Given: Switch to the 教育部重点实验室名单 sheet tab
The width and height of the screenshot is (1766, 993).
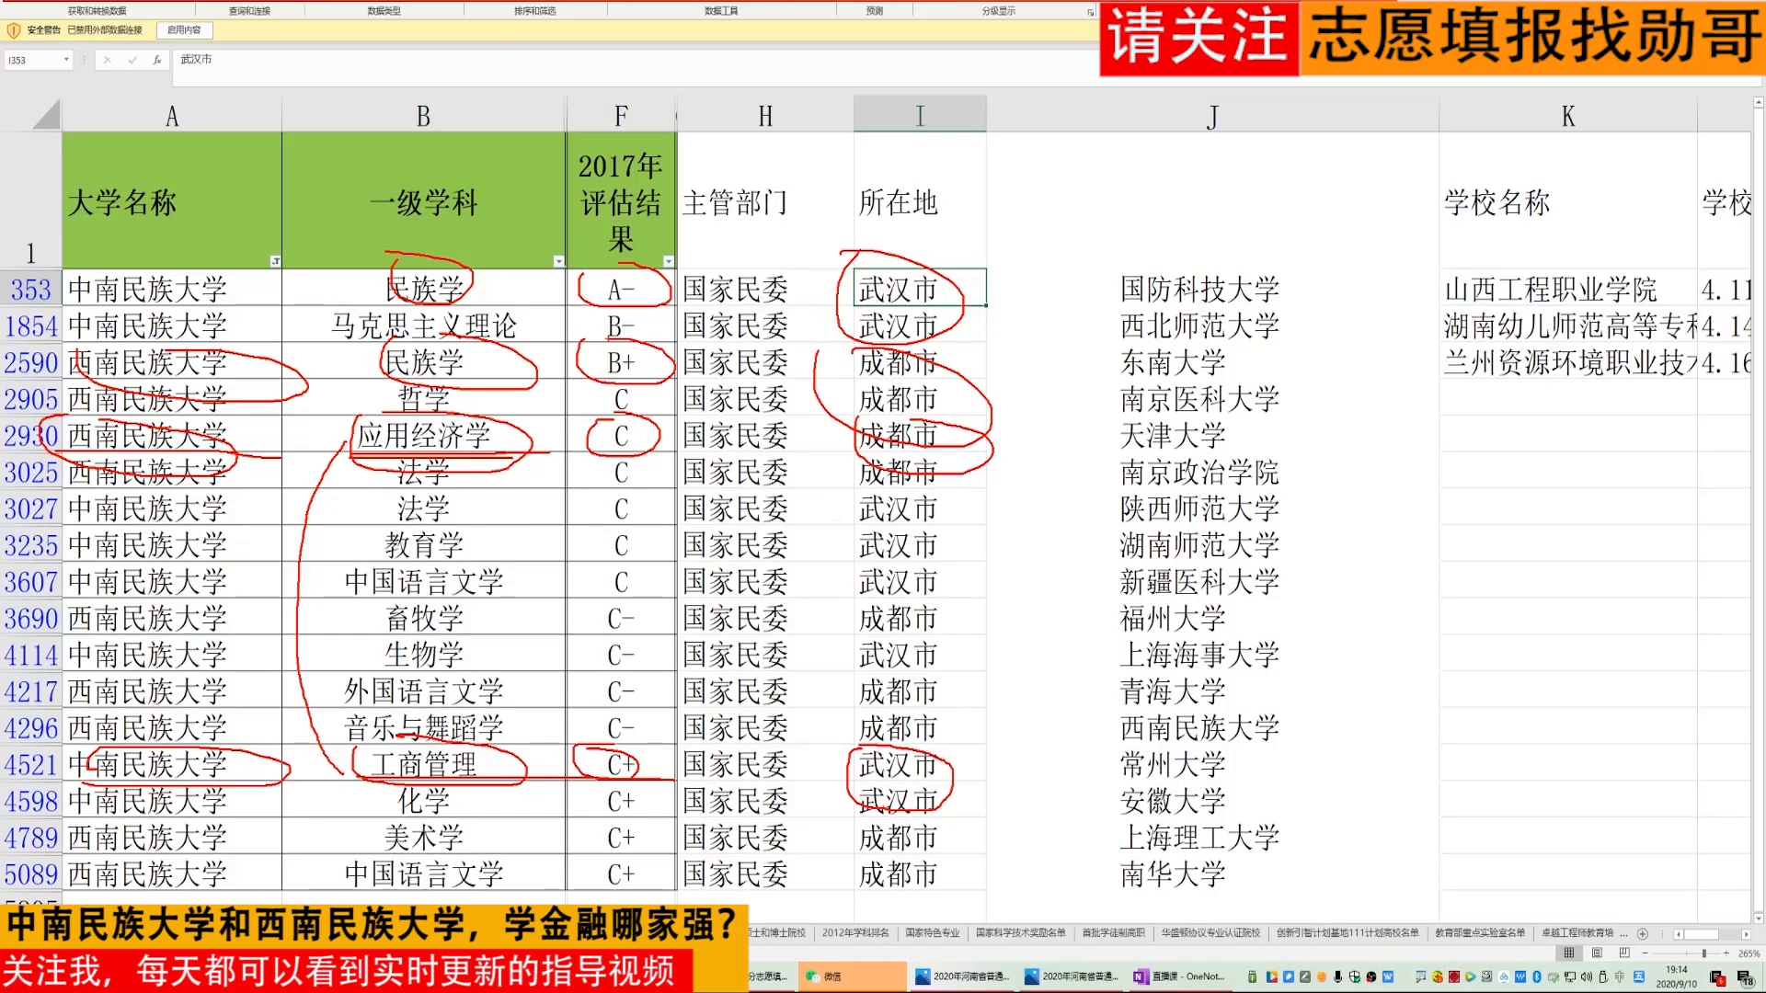Looking at the screenshot, I should pyautogui.click(x=1480, y=933).
